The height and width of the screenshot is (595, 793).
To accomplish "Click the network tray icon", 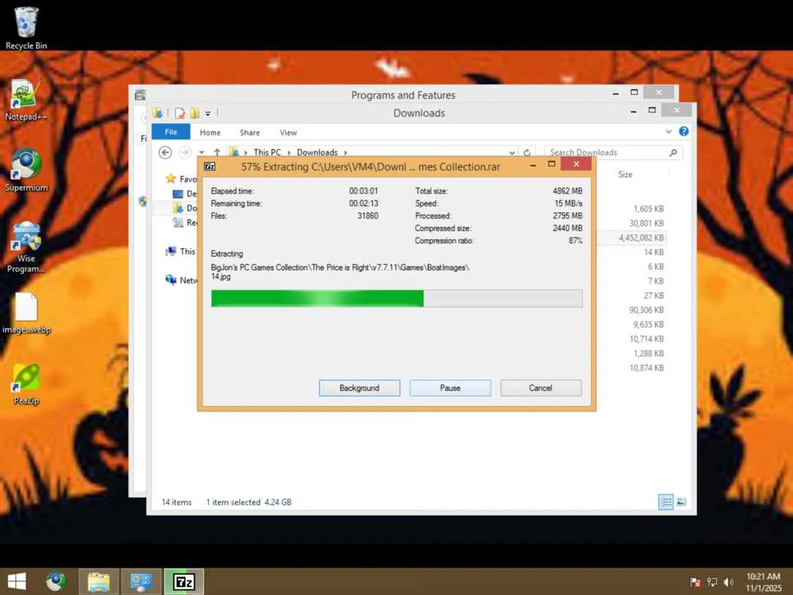I will [712, 583].
